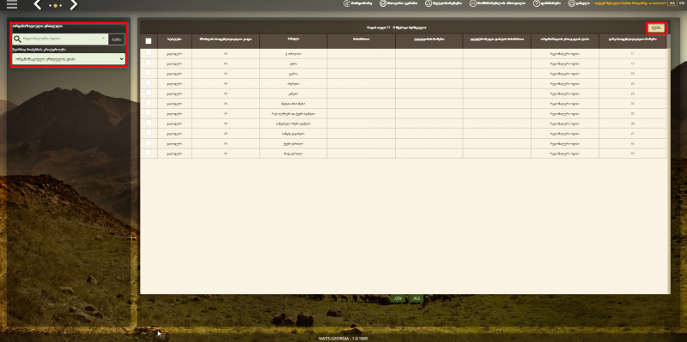Click the yellow button above table's right corner
Viewport: 687px width, 342px height.
tap(656, 28)
